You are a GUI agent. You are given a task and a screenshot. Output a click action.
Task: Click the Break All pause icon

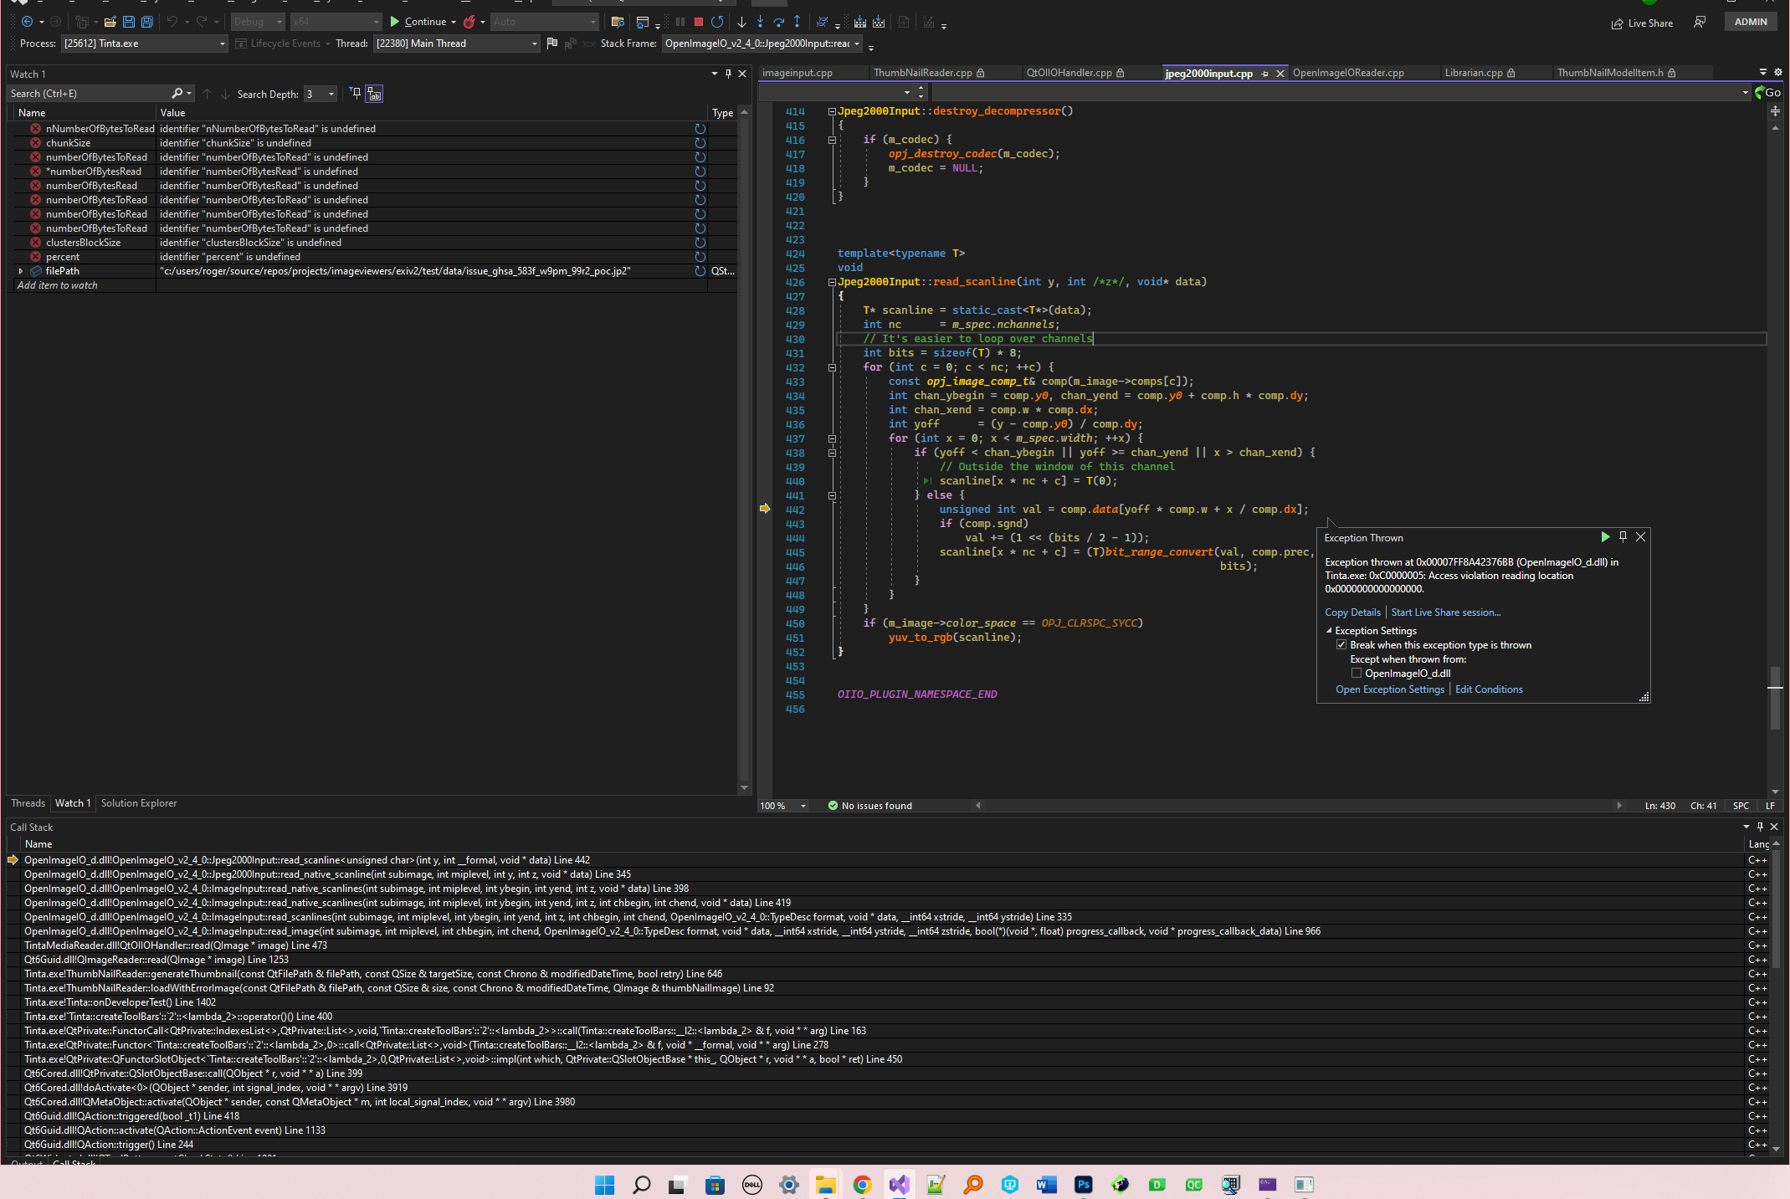coord(680,22)
